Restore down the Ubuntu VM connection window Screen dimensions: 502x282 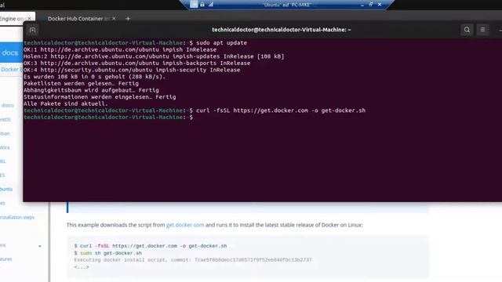pos(371,5)
